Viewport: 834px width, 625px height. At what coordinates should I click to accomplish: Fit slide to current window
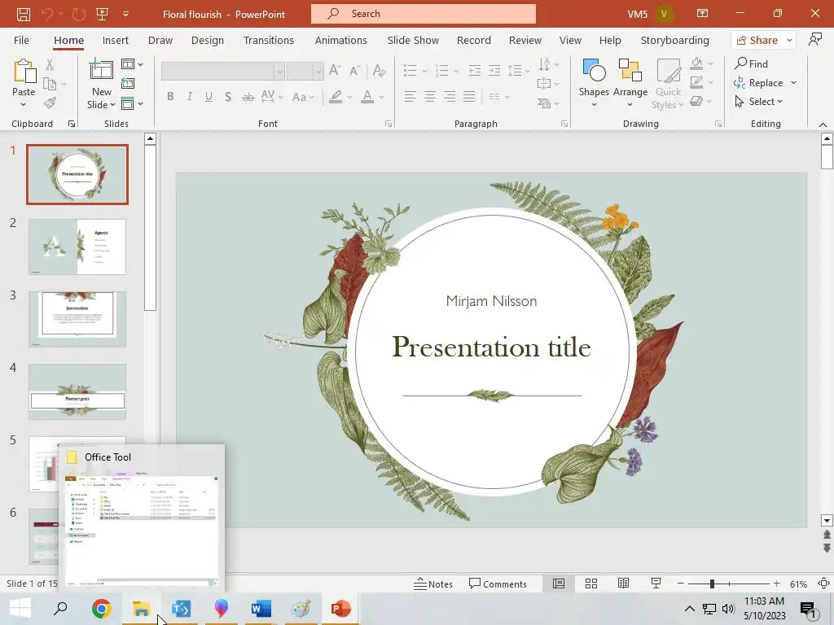point(823,583)
